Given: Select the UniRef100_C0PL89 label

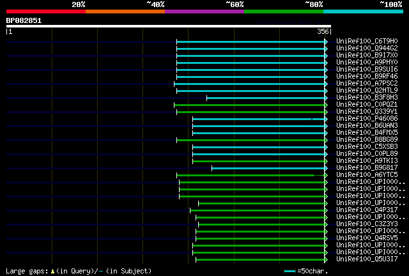Looking at the screenshot, I should pos(367,154).
